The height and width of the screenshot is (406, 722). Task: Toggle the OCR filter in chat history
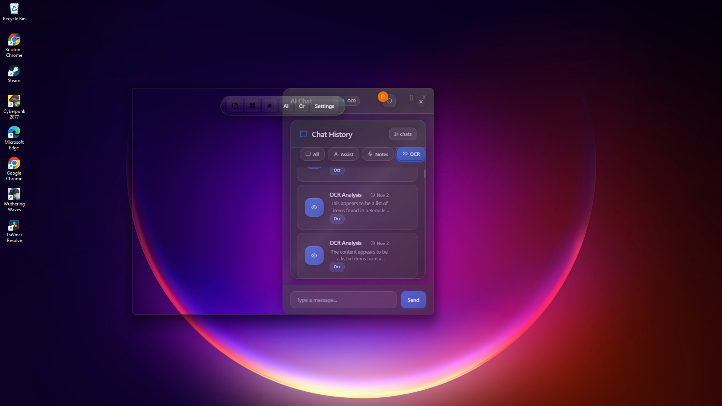pos(411,154)
